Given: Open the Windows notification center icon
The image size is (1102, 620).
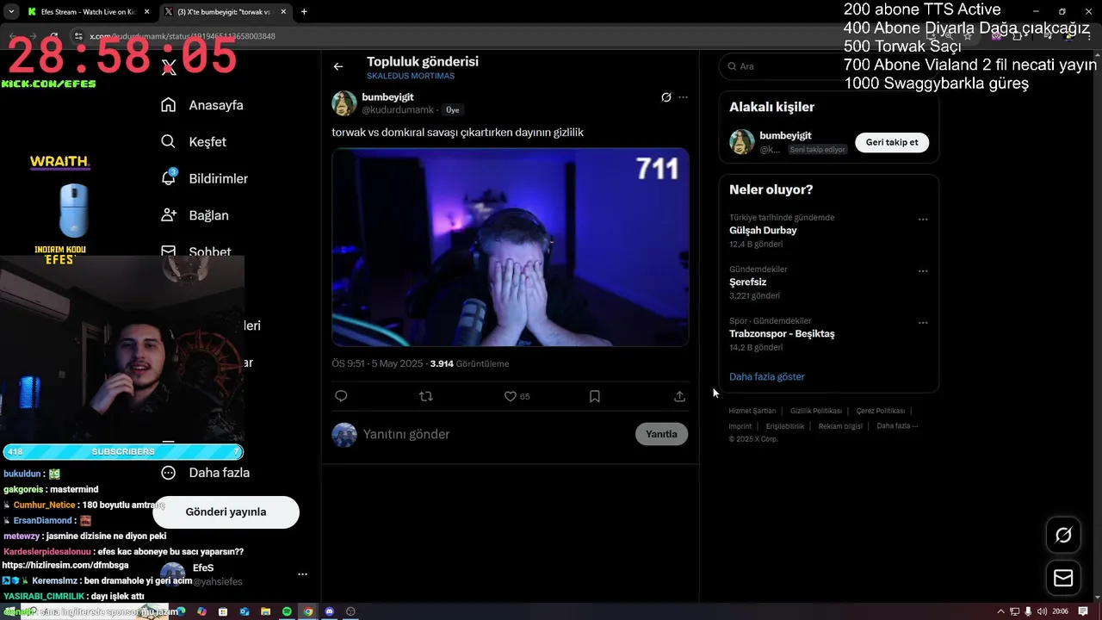Looking at the screenshot, I should click(1083, 611).
